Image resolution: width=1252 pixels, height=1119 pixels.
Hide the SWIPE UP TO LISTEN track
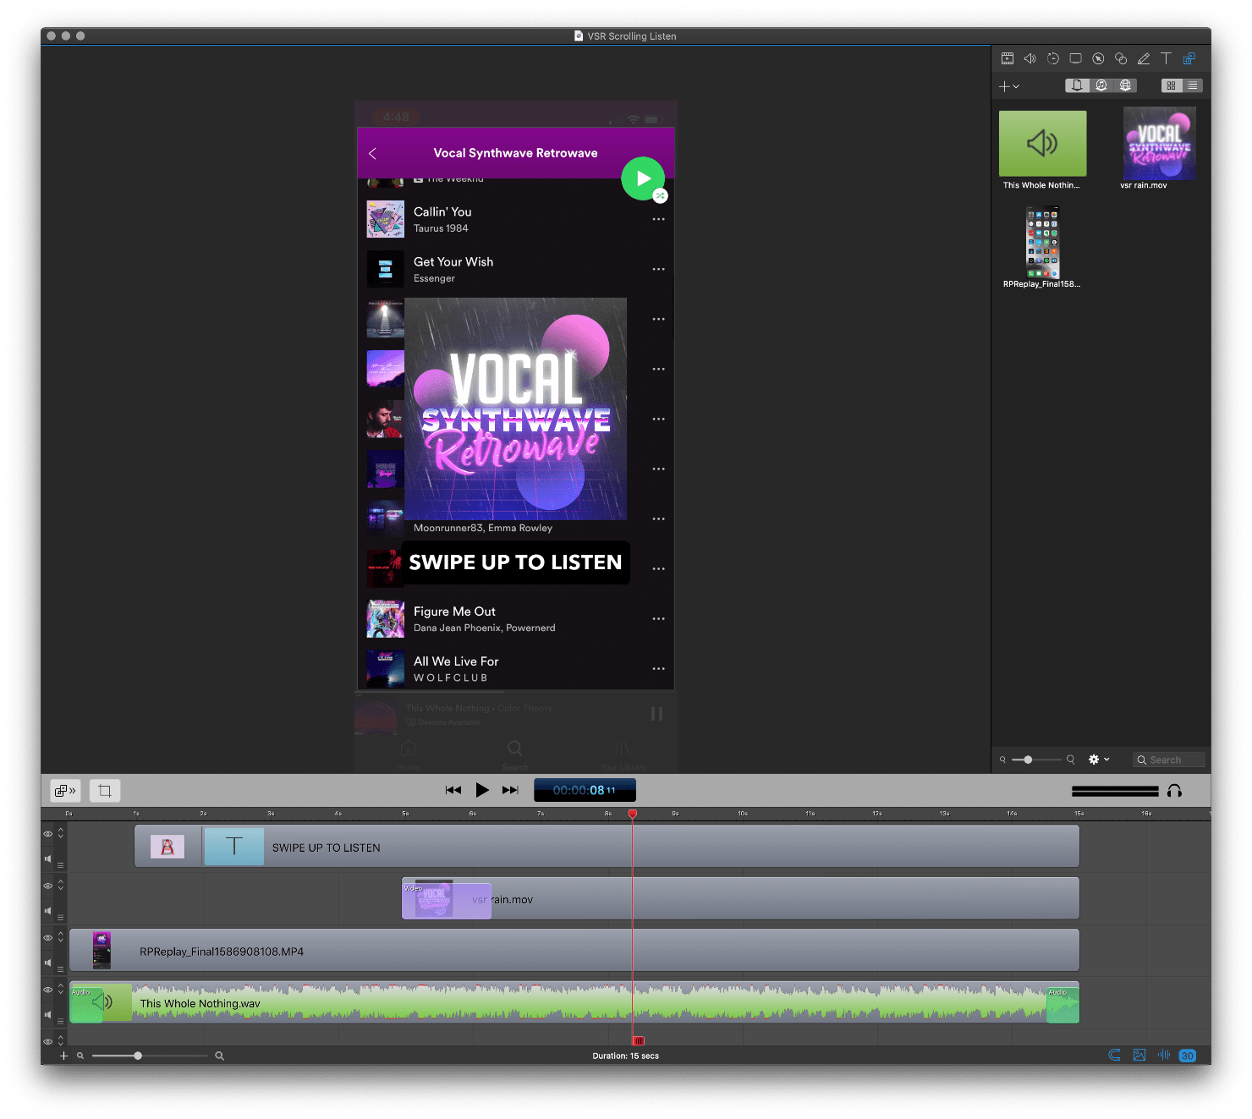[x=48, y=834]
